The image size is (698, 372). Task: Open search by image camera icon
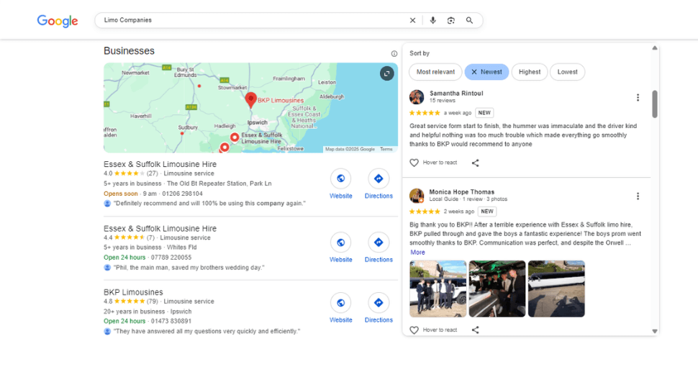click(x=451, y=20)
